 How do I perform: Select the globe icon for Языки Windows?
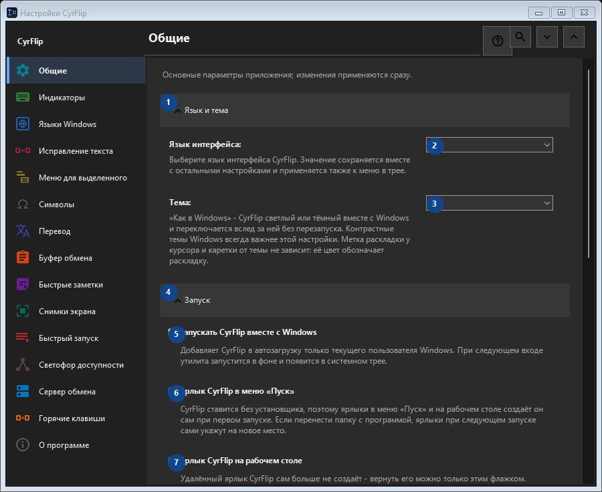[23, 124]
